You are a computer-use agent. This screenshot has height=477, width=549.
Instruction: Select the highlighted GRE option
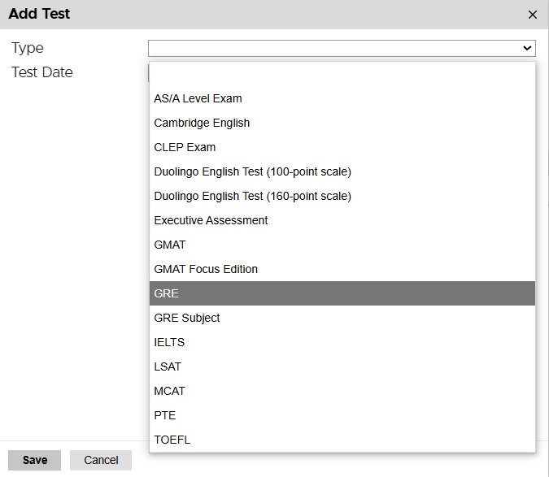point(342,293)
